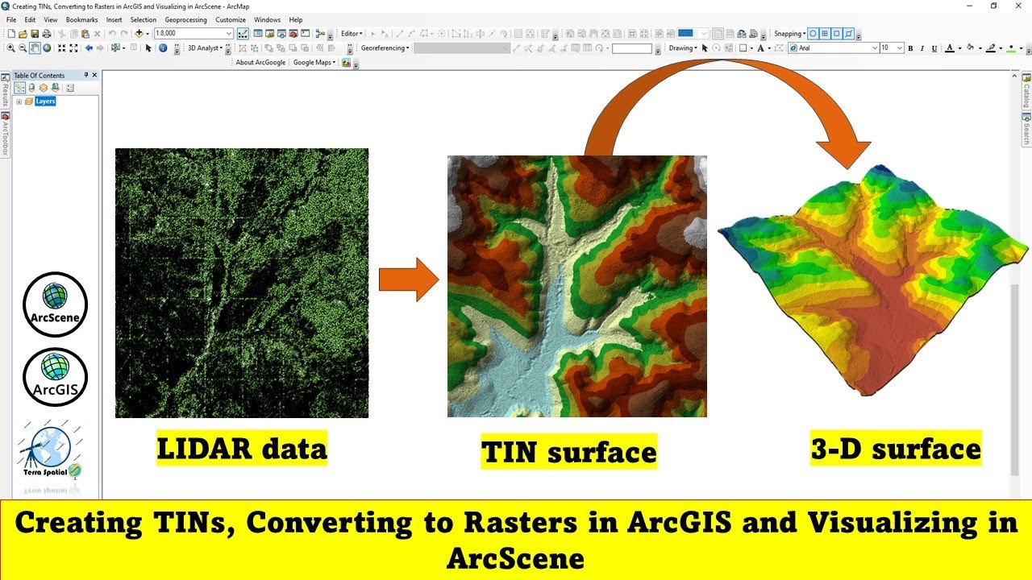Screen dimensions: 1032x580
Task: Pick the Select Elements arrow tool
Action: (148, 48)
